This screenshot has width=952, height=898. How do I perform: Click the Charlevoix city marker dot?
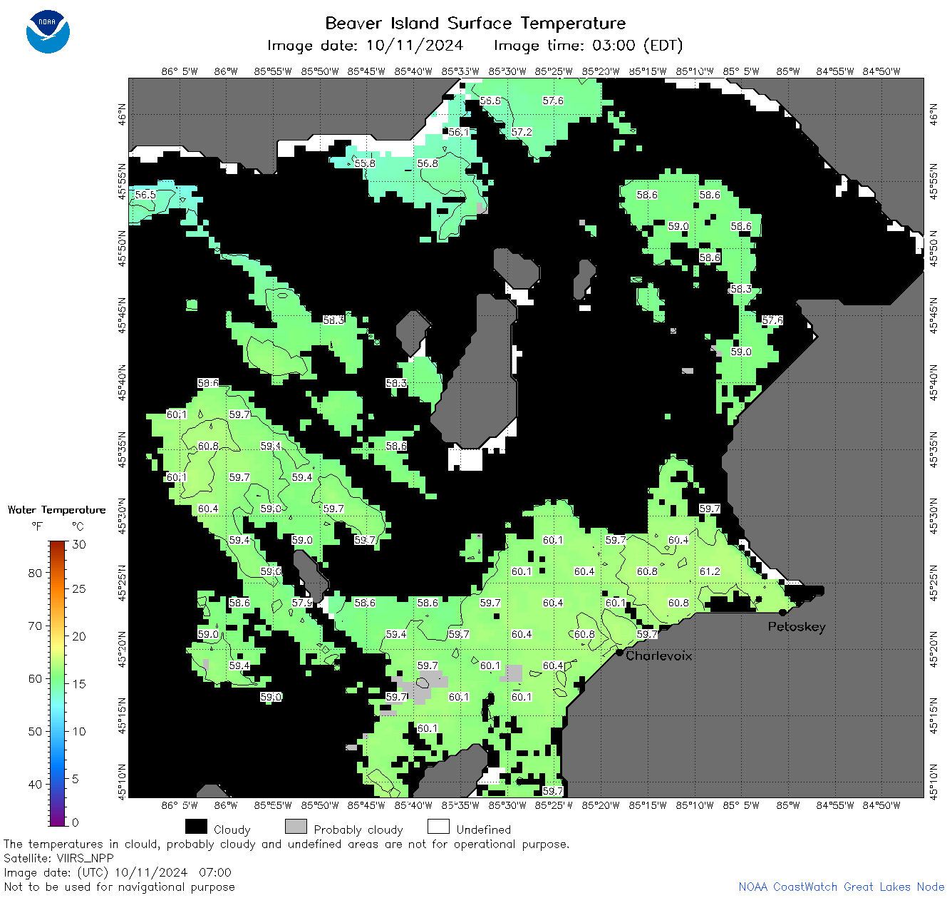[x=619, y=652]
